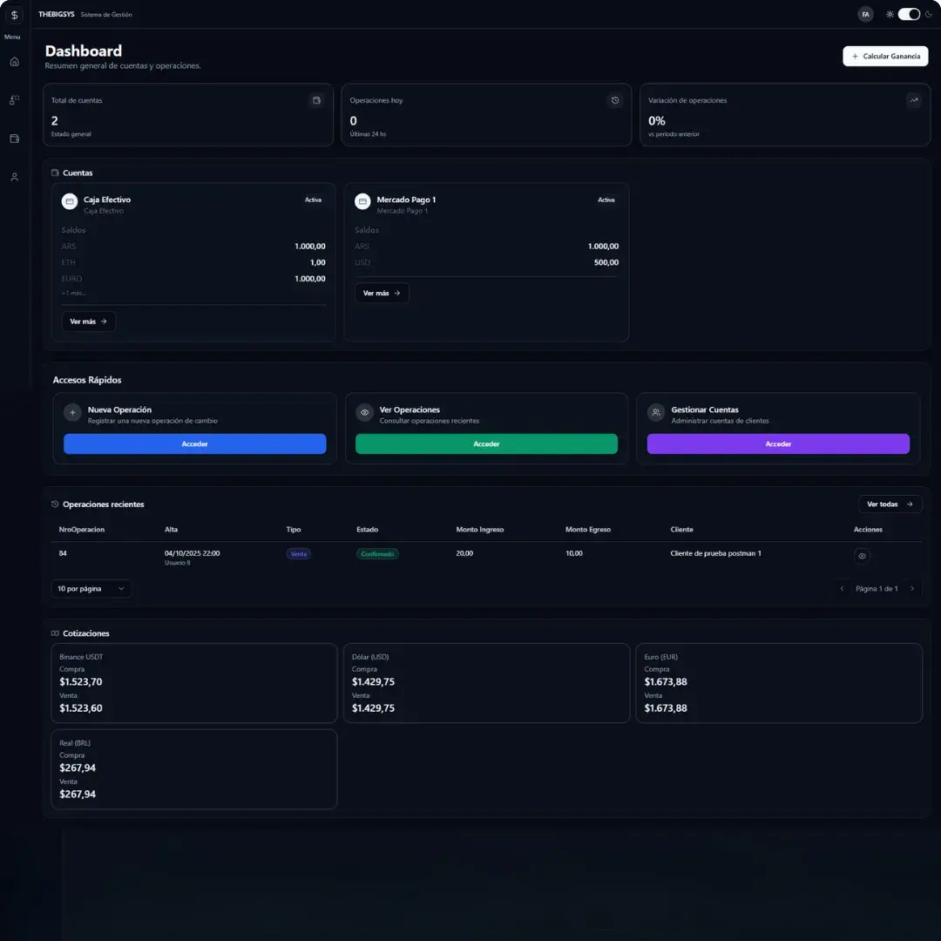941x941 pixels.
Task: Click the dollar sign logo icon
Action: 14,15
